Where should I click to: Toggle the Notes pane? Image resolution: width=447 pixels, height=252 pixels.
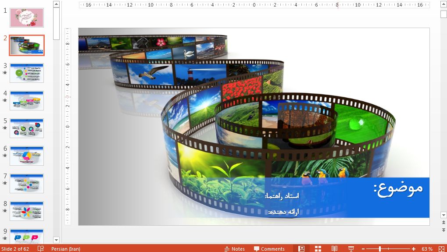[235, 248]
